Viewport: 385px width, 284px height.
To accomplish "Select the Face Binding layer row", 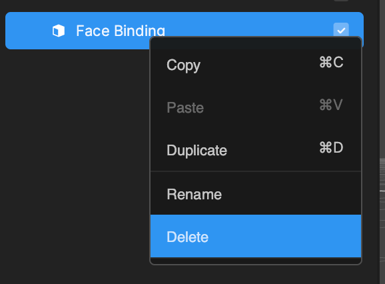I will 185,31.
